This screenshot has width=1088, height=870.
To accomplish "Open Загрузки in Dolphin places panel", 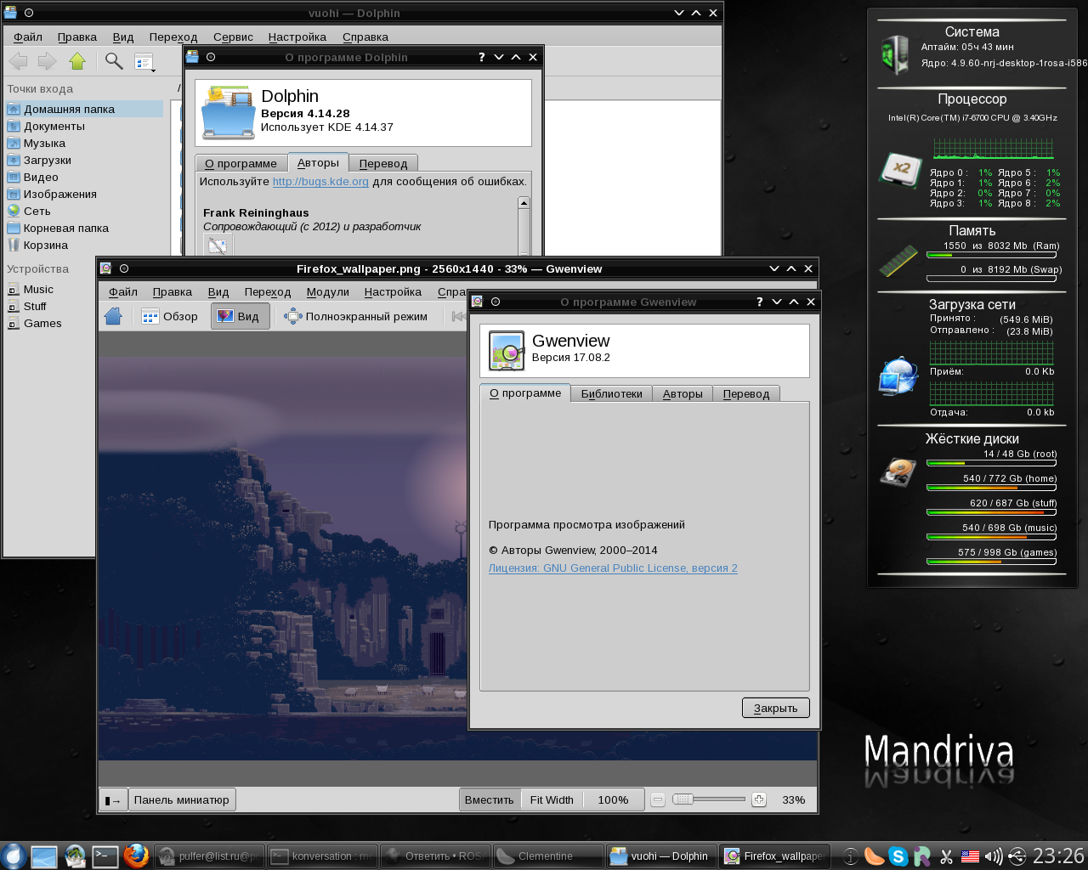I will (84, 160).
